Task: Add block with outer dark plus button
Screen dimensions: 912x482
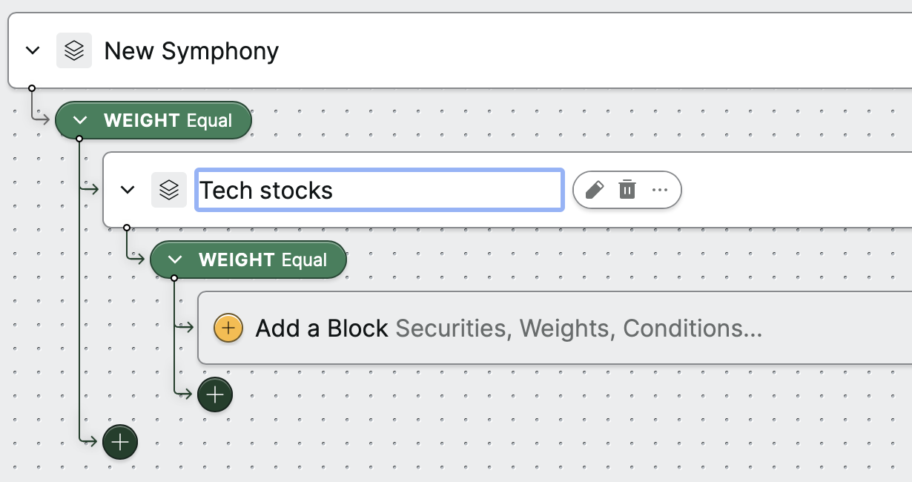Action: [x=120, y=443]
